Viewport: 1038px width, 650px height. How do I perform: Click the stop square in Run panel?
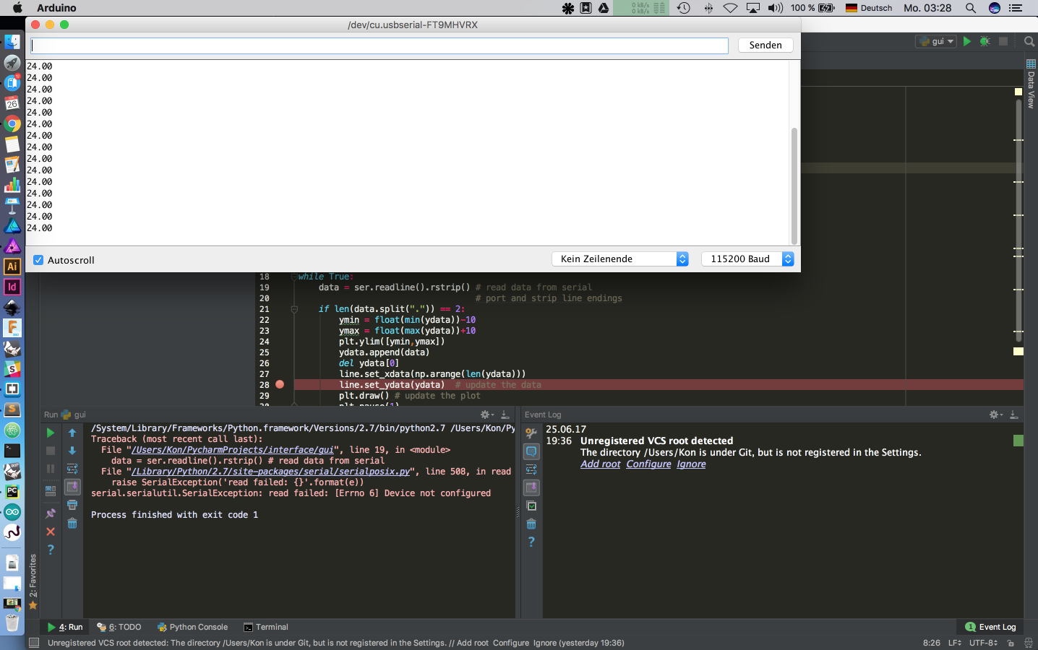tap(51, 451)
